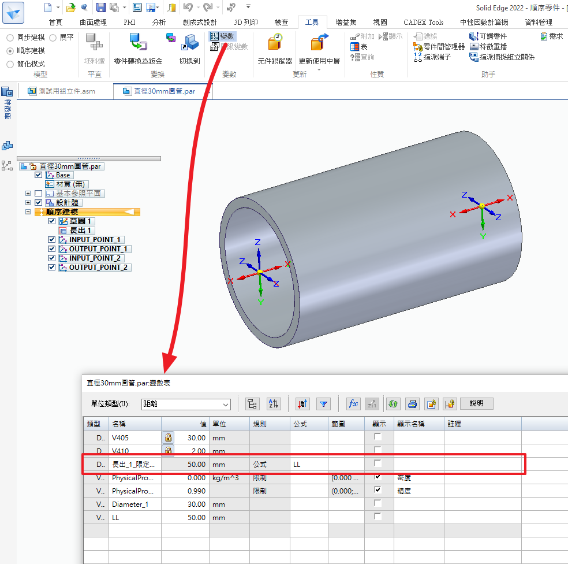Launch the 元件跟蹤器 component tracker
Screen dimensions: 568x564
[x=275, y=49]
